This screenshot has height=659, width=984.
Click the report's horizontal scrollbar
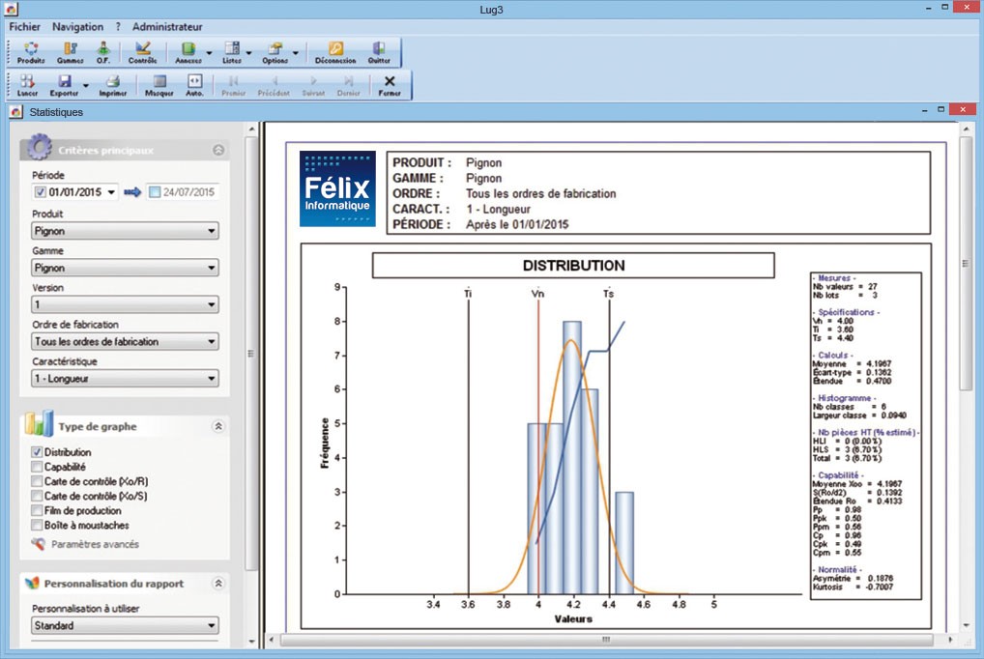(605, 640)
